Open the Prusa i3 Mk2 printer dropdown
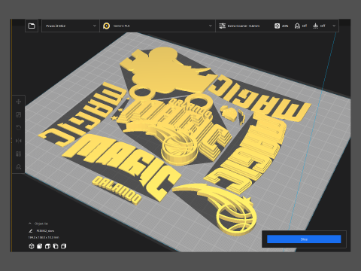The width and height of the screenshot is (361, 271). (x=71, y=26)
